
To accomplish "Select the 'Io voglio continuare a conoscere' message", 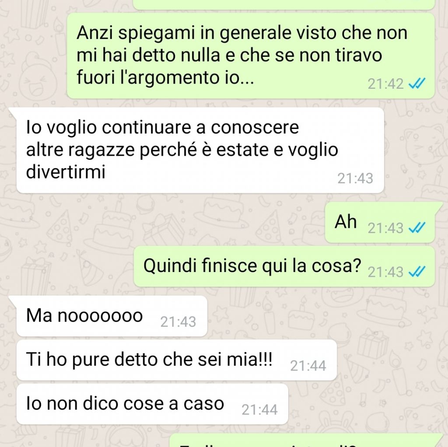I will (200, 150).
